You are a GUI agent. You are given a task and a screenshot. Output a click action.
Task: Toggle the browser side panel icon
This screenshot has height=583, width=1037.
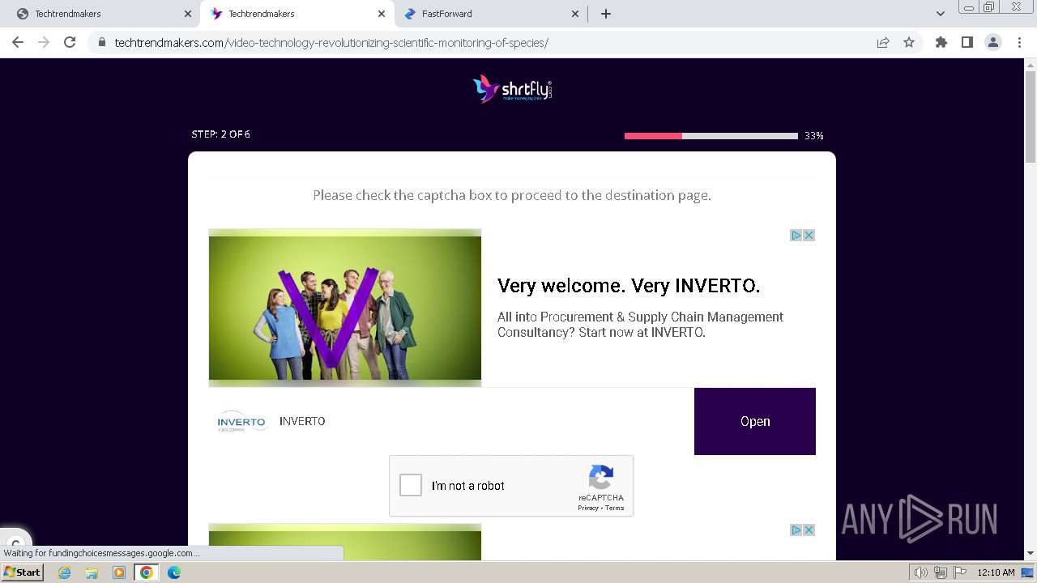pos(967,42)
